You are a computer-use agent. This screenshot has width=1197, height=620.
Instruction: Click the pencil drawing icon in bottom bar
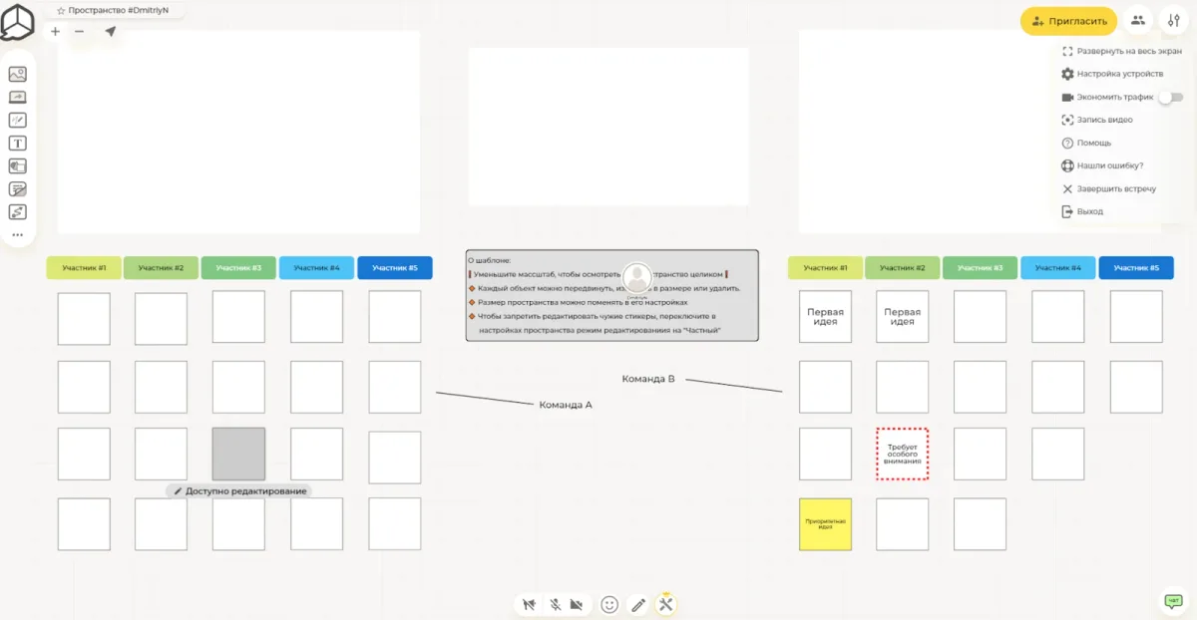coord(638,604)
